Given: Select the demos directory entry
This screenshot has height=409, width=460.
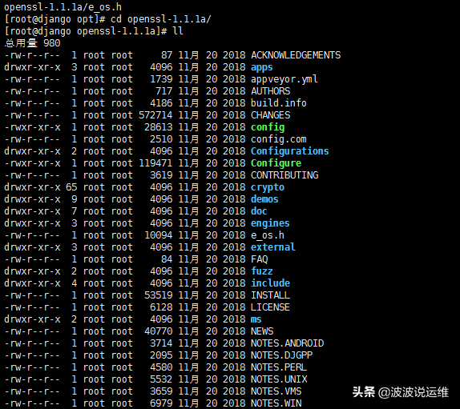Looking at the screenshot, I should click(264, 199).
